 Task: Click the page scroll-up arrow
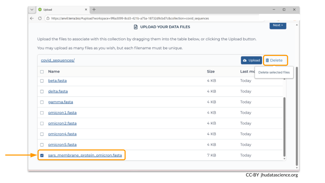(297, 25)
